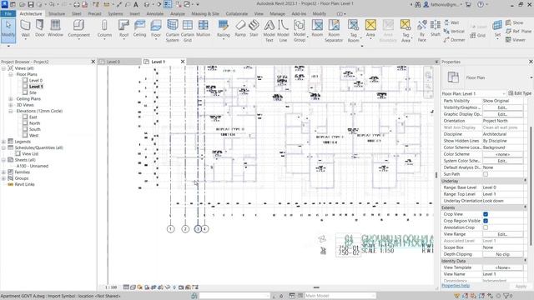Select the Room tool
Viewport: 534px width, 300px height.
(317, 28)
